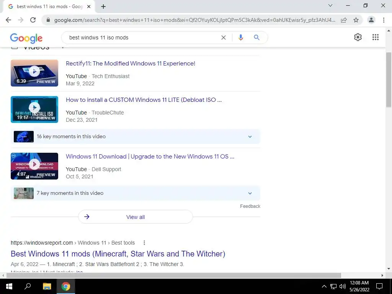Open the clock showing 12:08 AM
Image resolution: width=392 pixels, height=294 pixels.
pyautogui.click(x=359, y=286)
